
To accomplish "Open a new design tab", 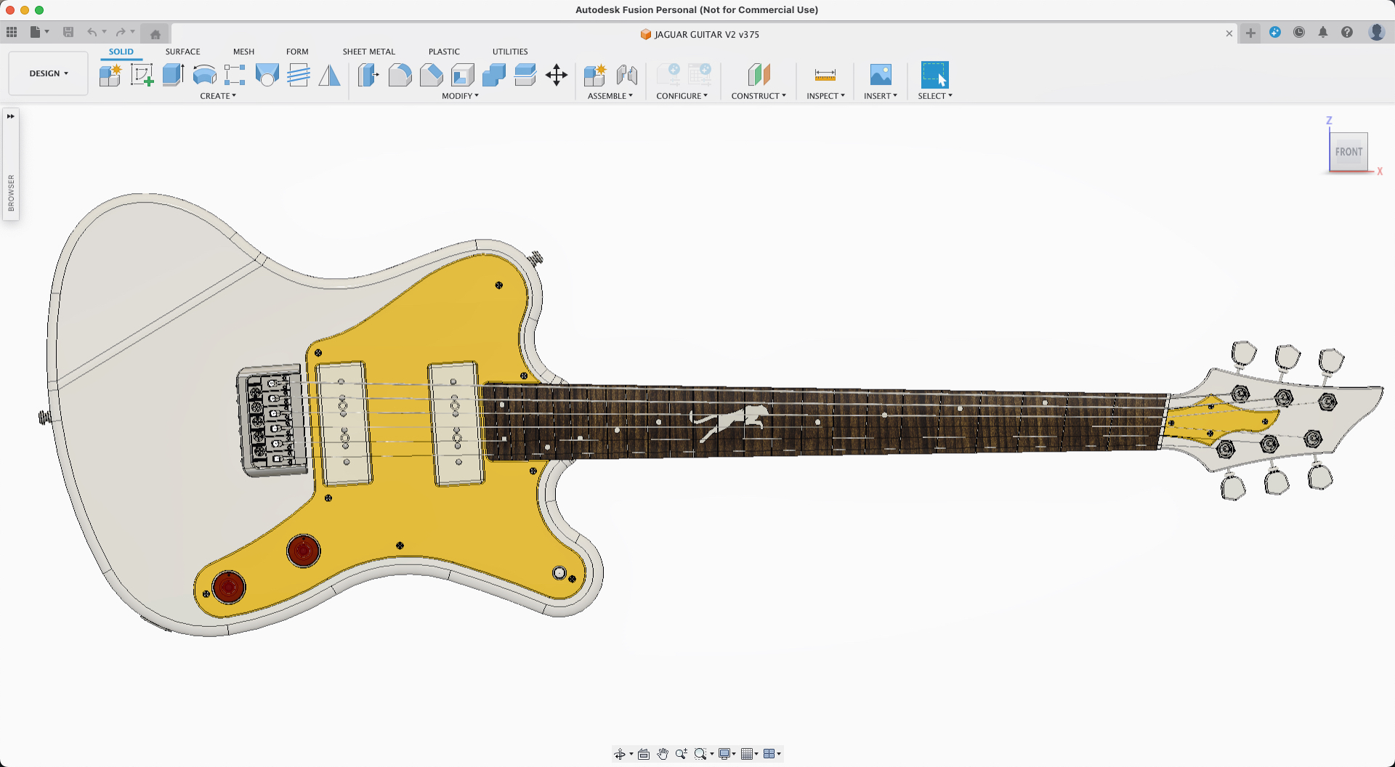I will point(1250,33).
